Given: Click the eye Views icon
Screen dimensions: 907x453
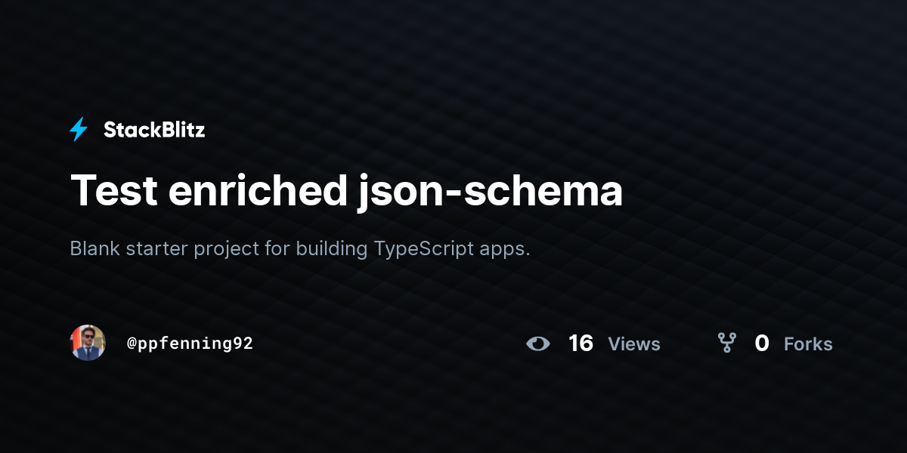Looking at the screenshot, I should (x=538, y=344).
